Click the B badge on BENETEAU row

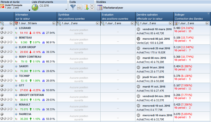tap(5, 42)
